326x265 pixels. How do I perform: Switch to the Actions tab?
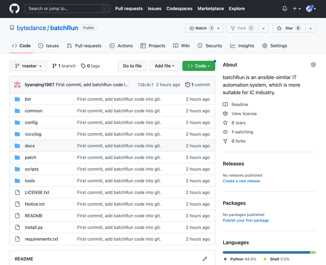[x=121, y=46]
